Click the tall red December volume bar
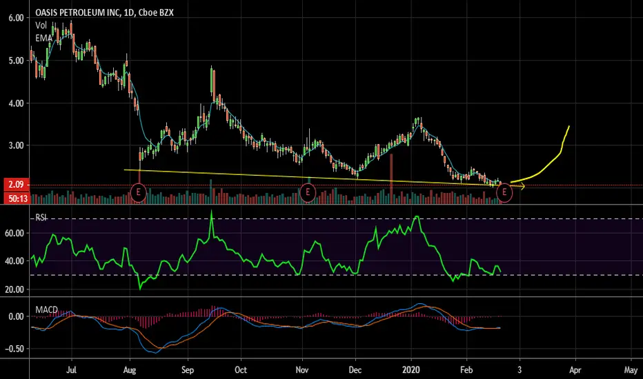The width and height of the screenshot is (643, 379). (391, 178)
